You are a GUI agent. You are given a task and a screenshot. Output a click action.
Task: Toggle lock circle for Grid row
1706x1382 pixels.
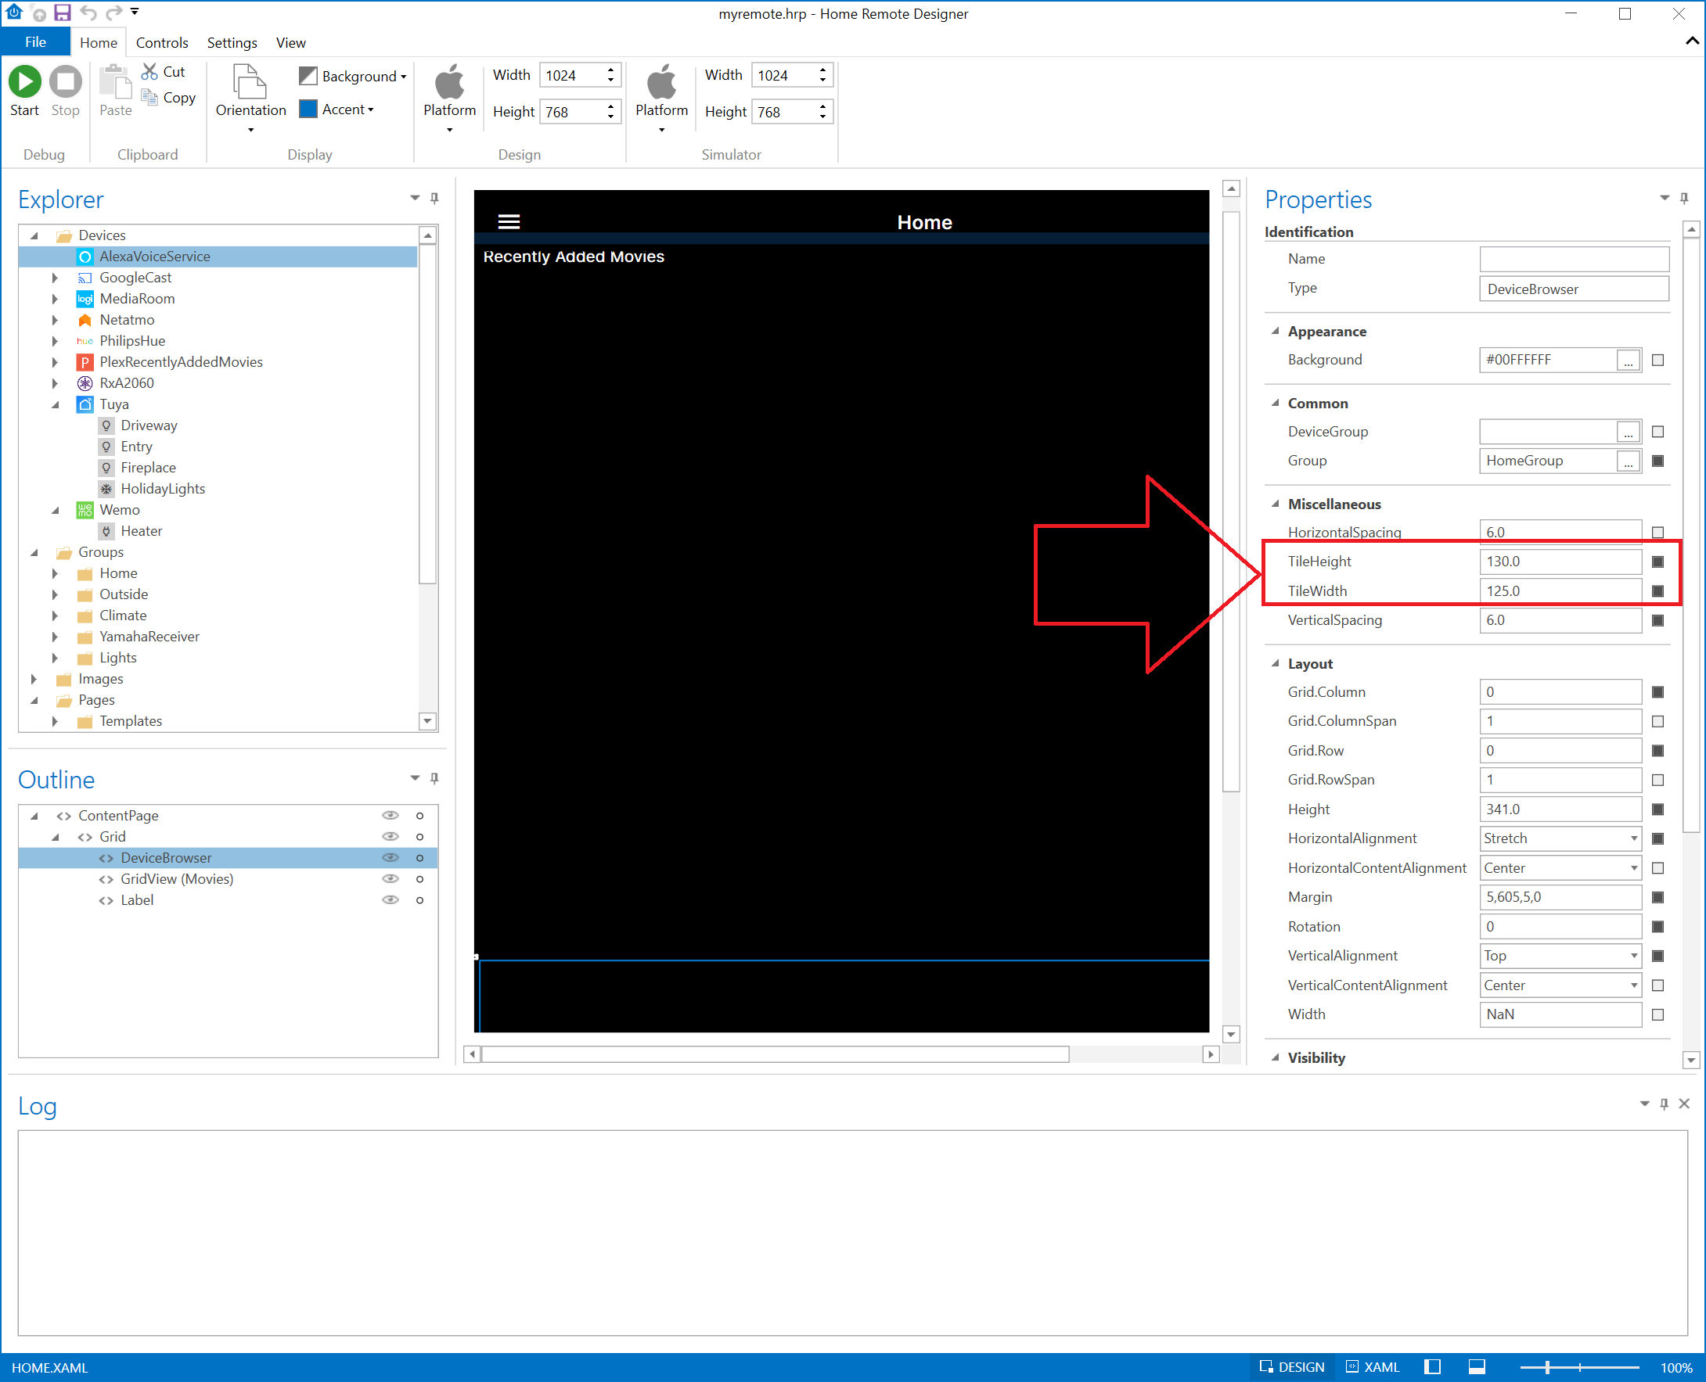pyautogui.click(x=419, y=837)
